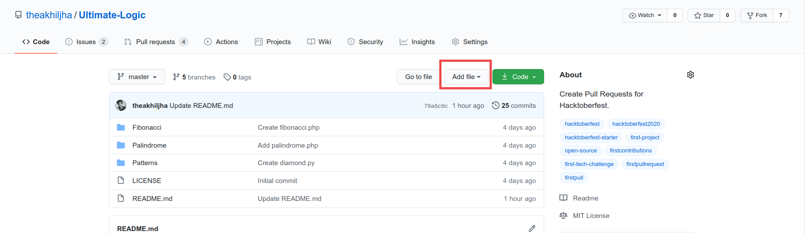The width and height of the screenshot is (805, 235).
Task: Select the hacktoberfest topic tag
Action: (x=582, y=124)
